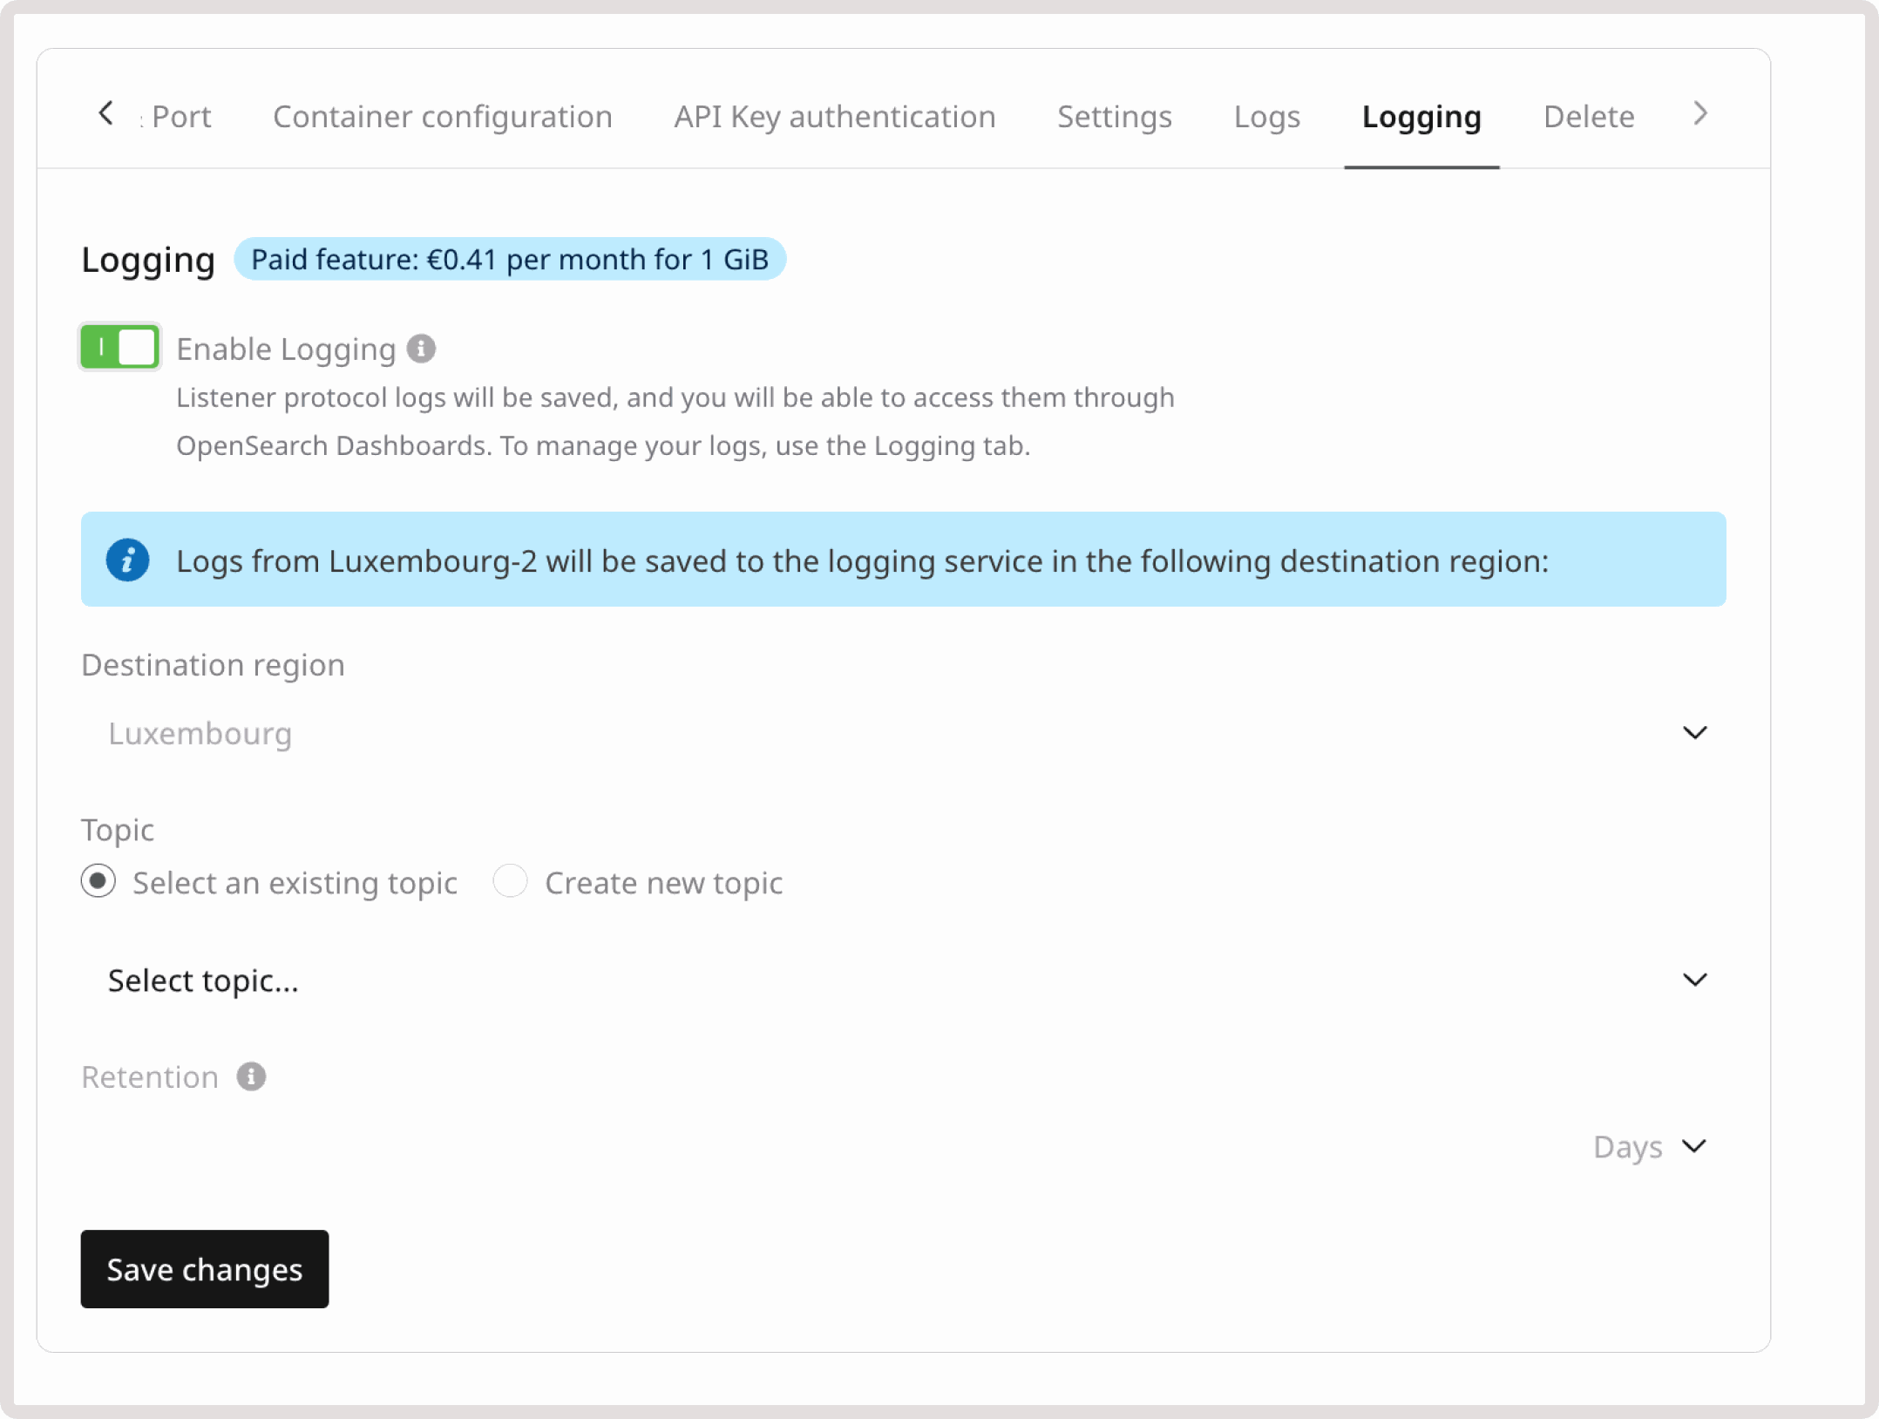Click the blue info icon in the banner
Image resolution: width=1879 pixels, height=1419 pixels.
coord(127,560)
